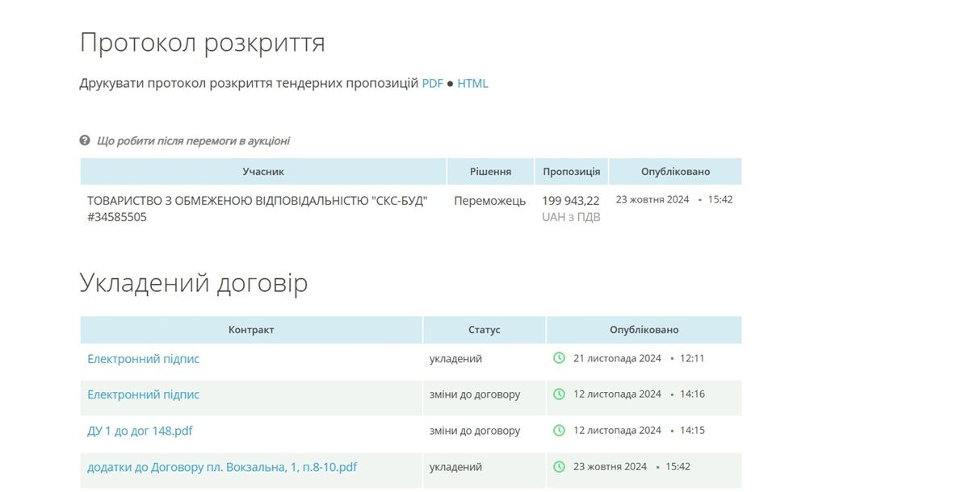Open the first Електронний підпис entry
This screenshot has height=492, width=969.
(x=143, y=359)
